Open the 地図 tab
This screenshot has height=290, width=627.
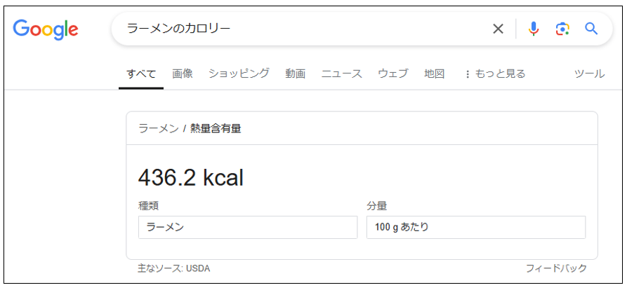point(435,74)
